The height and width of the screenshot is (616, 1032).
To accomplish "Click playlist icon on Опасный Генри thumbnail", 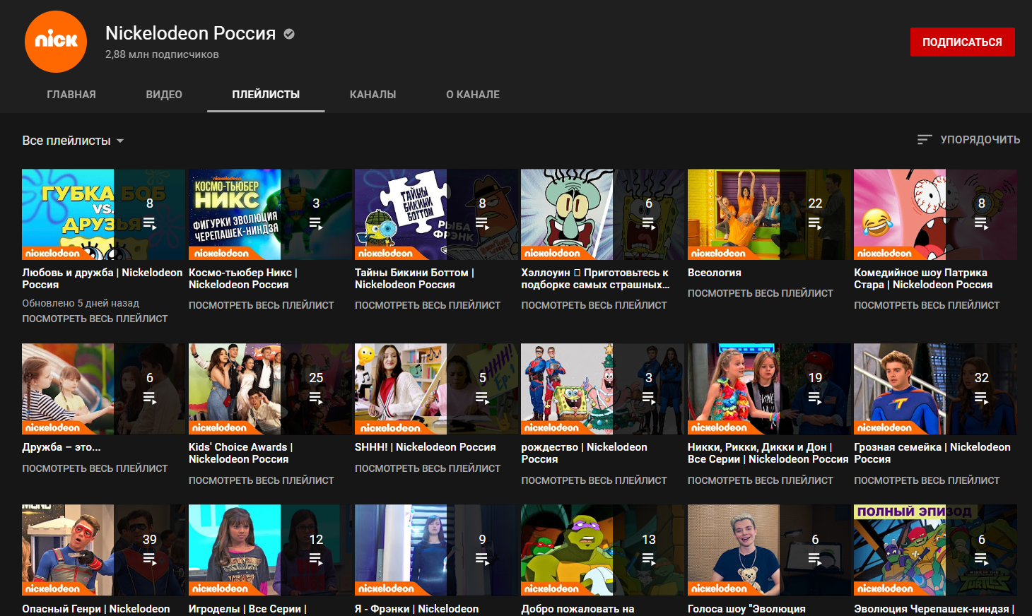I will point(150,559).
